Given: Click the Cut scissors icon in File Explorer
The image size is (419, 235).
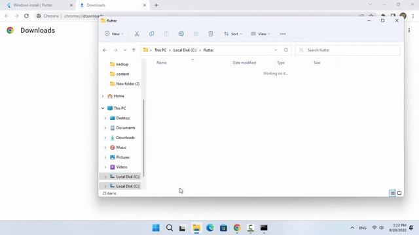Looking at the screenshot, I should point(137,34).
